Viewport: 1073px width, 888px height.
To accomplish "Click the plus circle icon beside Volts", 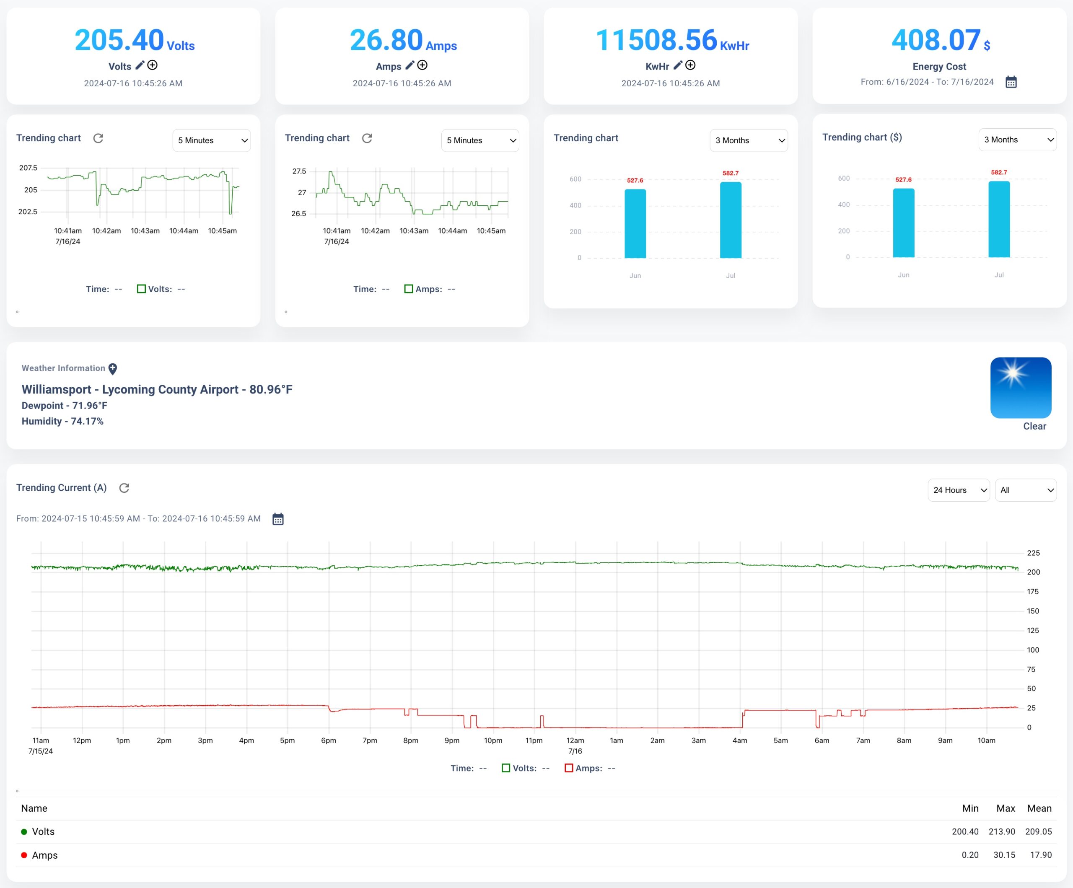I will click(152, 65).
